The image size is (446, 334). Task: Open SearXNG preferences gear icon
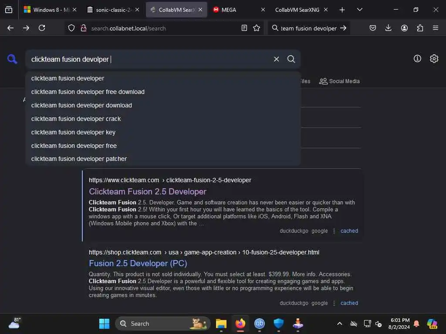coord(434,59)
